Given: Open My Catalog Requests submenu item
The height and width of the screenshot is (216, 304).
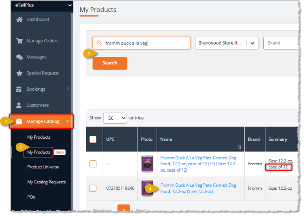Looking at the screenshot, I should click(x=46, y=182).
